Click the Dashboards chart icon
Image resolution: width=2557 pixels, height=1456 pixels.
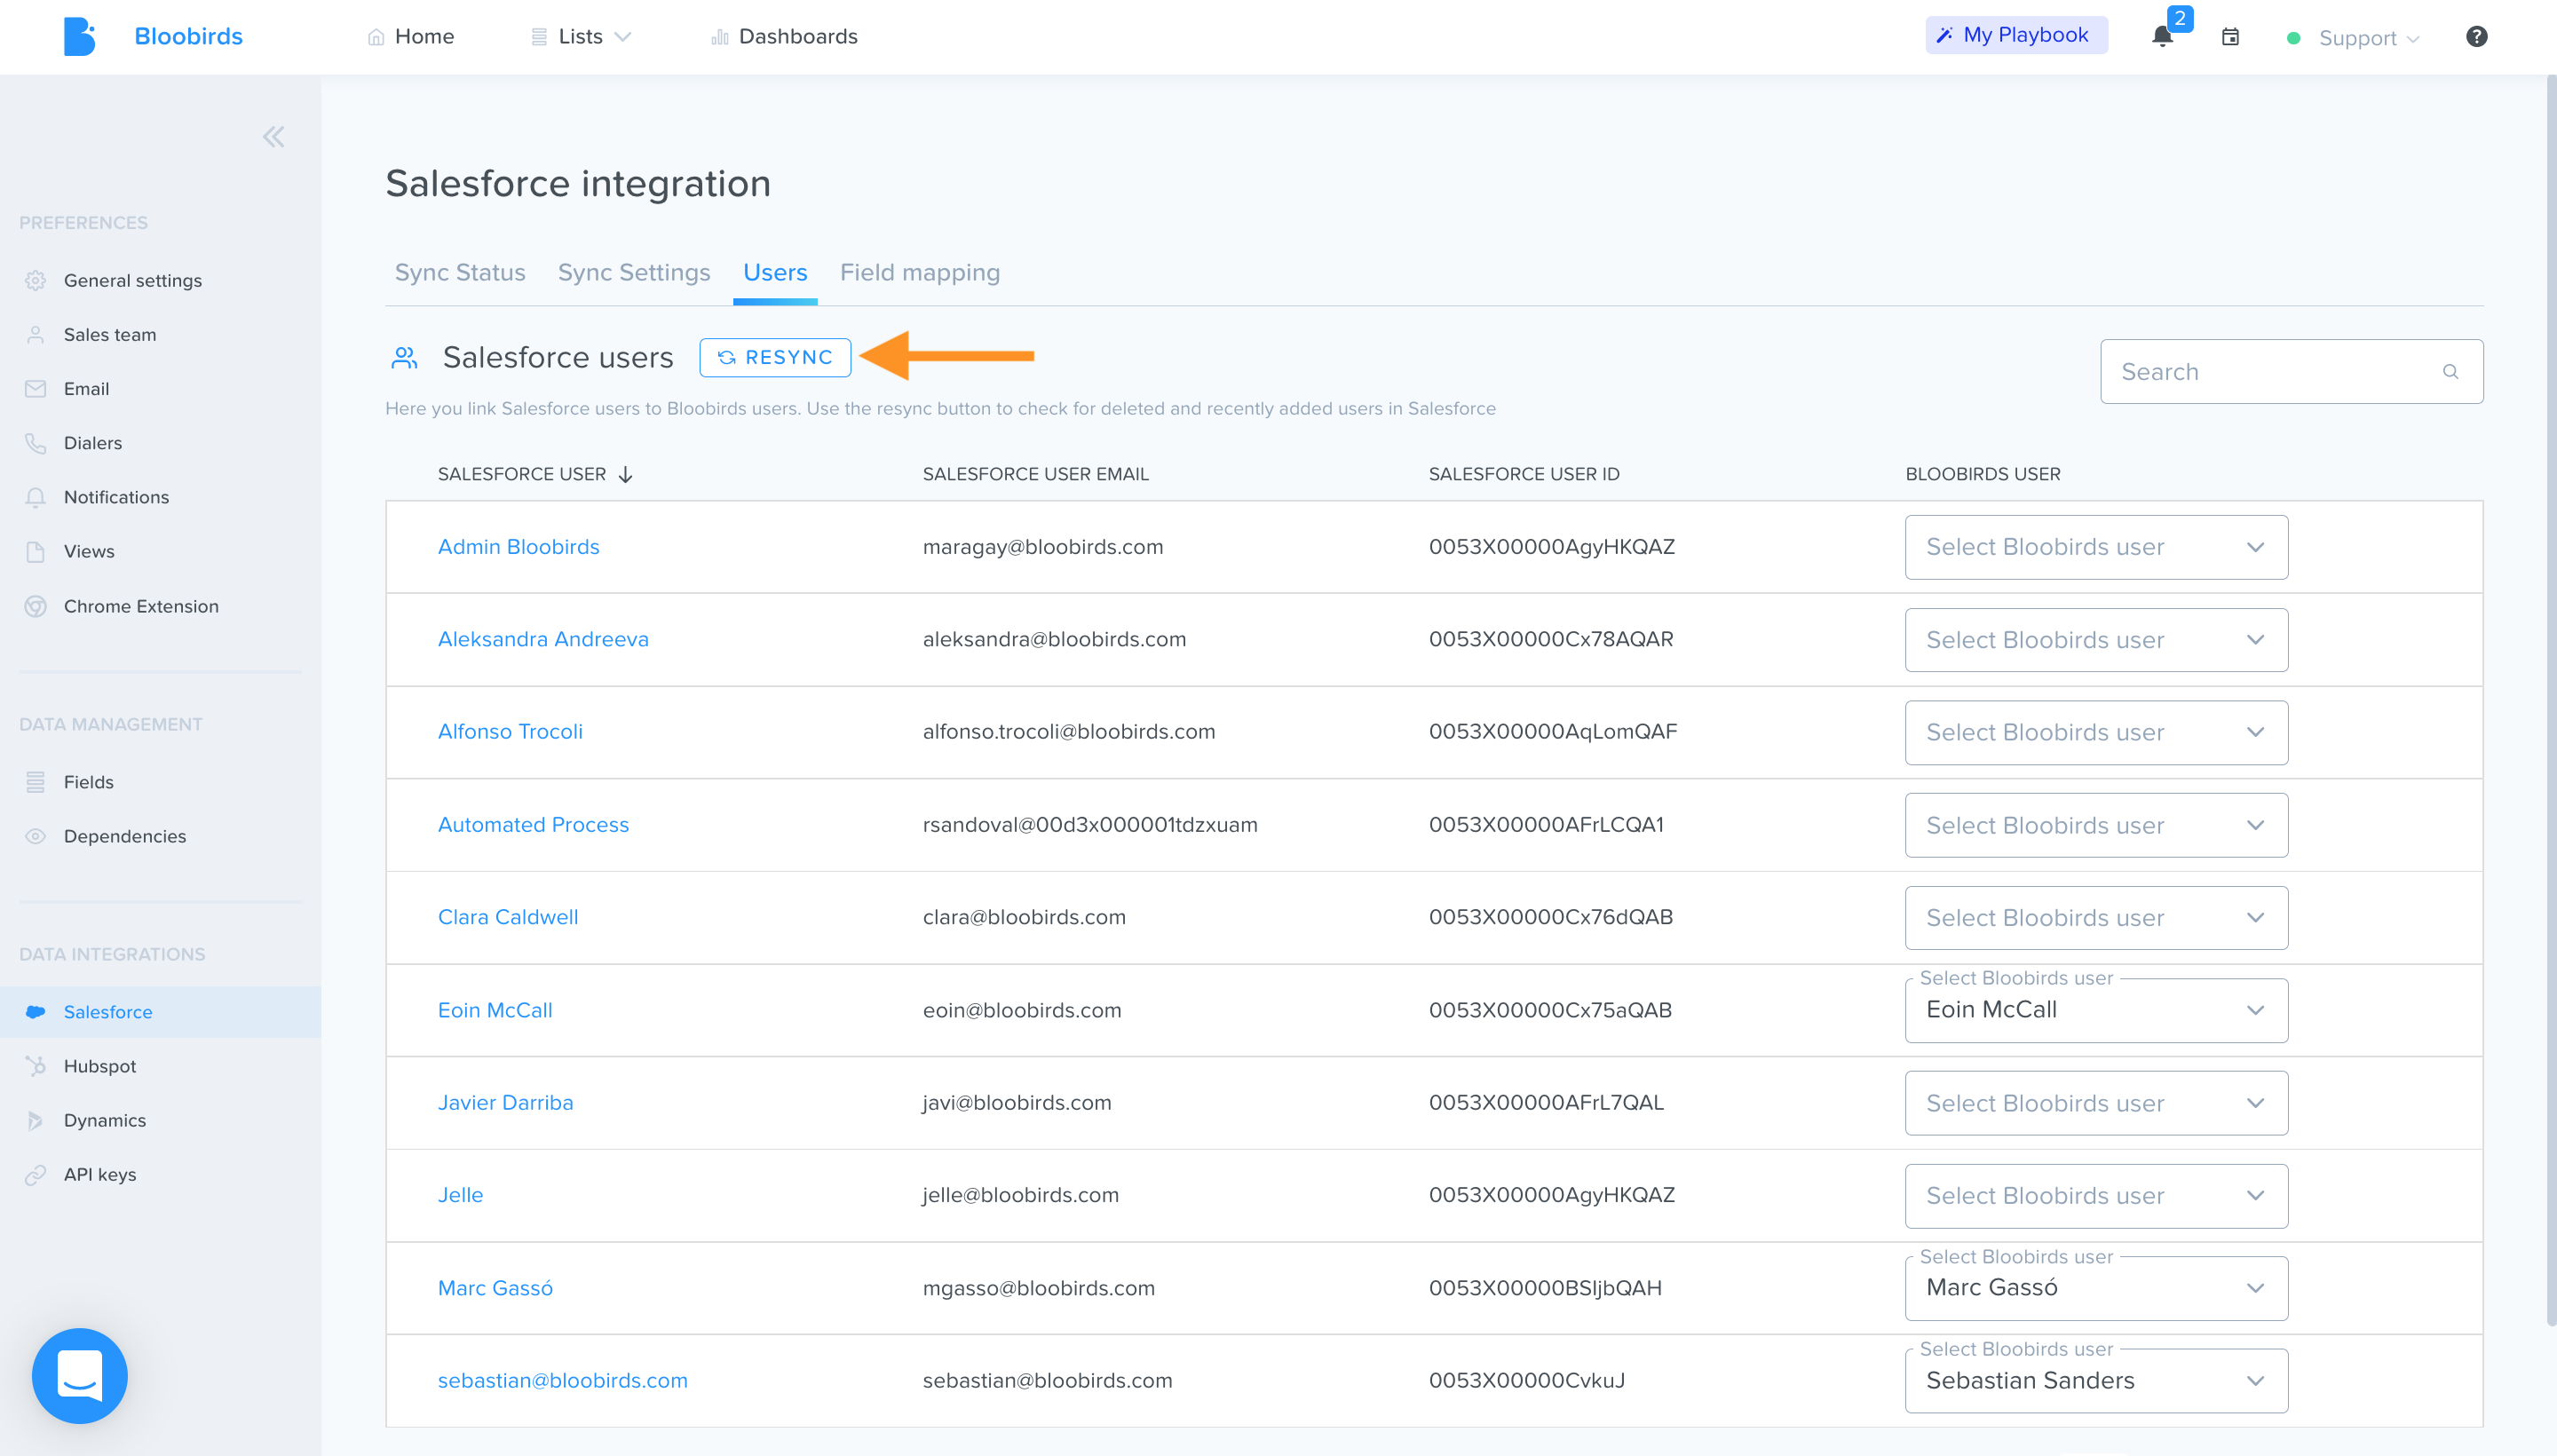[x=719, y=37]
